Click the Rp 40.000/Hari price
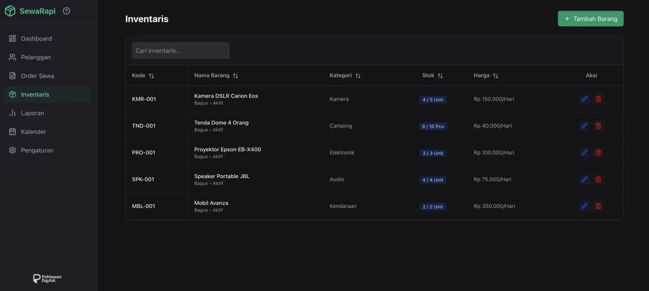The height and width of the screenshot is (291, 649). point(493,126)
